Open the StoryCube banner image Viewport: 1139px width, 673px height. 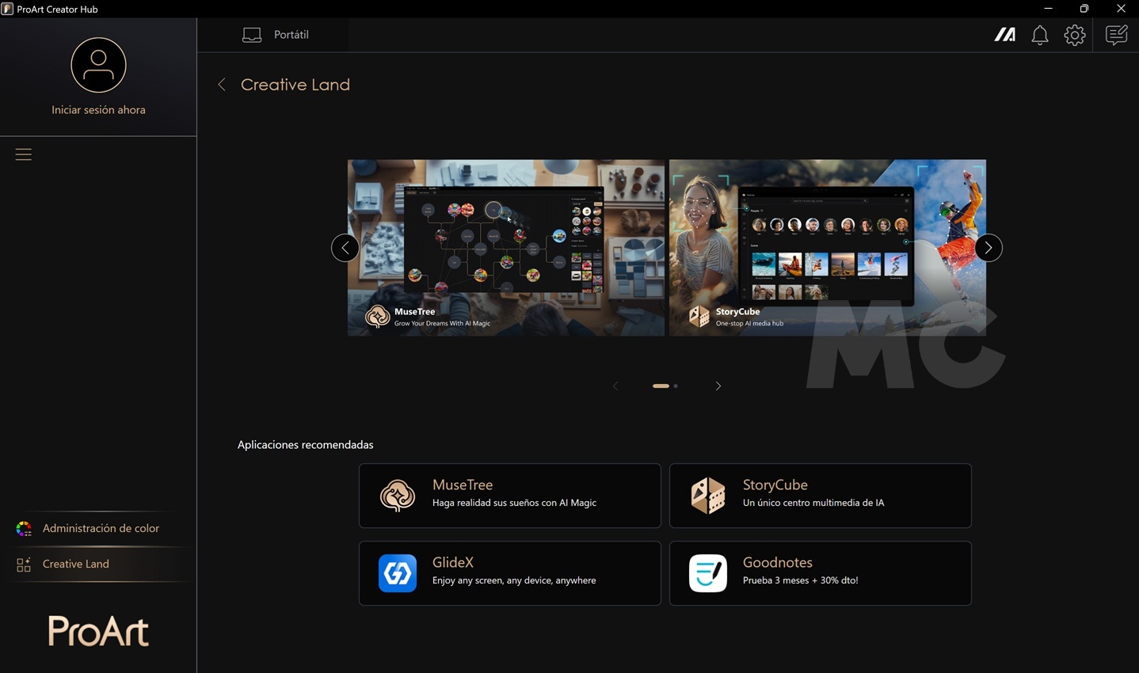(828, 248)
